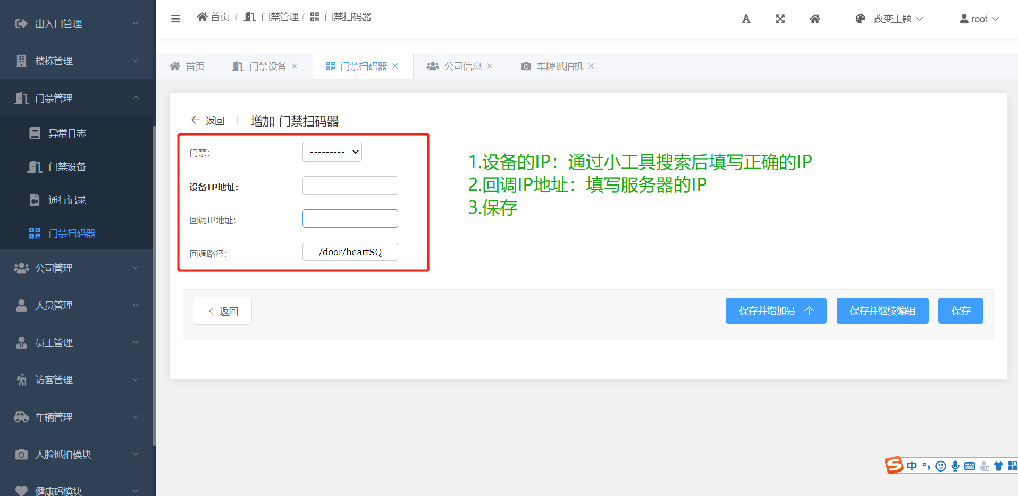
Task: Switch to the 公司信息 tab
Action: (x=462, y=66)
